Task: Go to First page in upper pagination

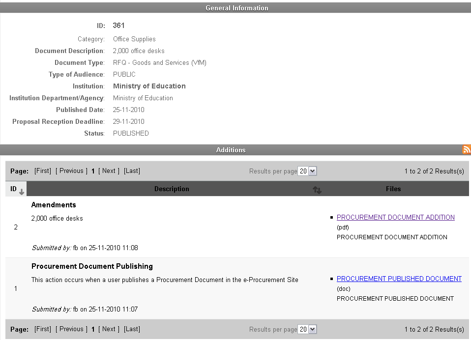Action: click(43, 171)
